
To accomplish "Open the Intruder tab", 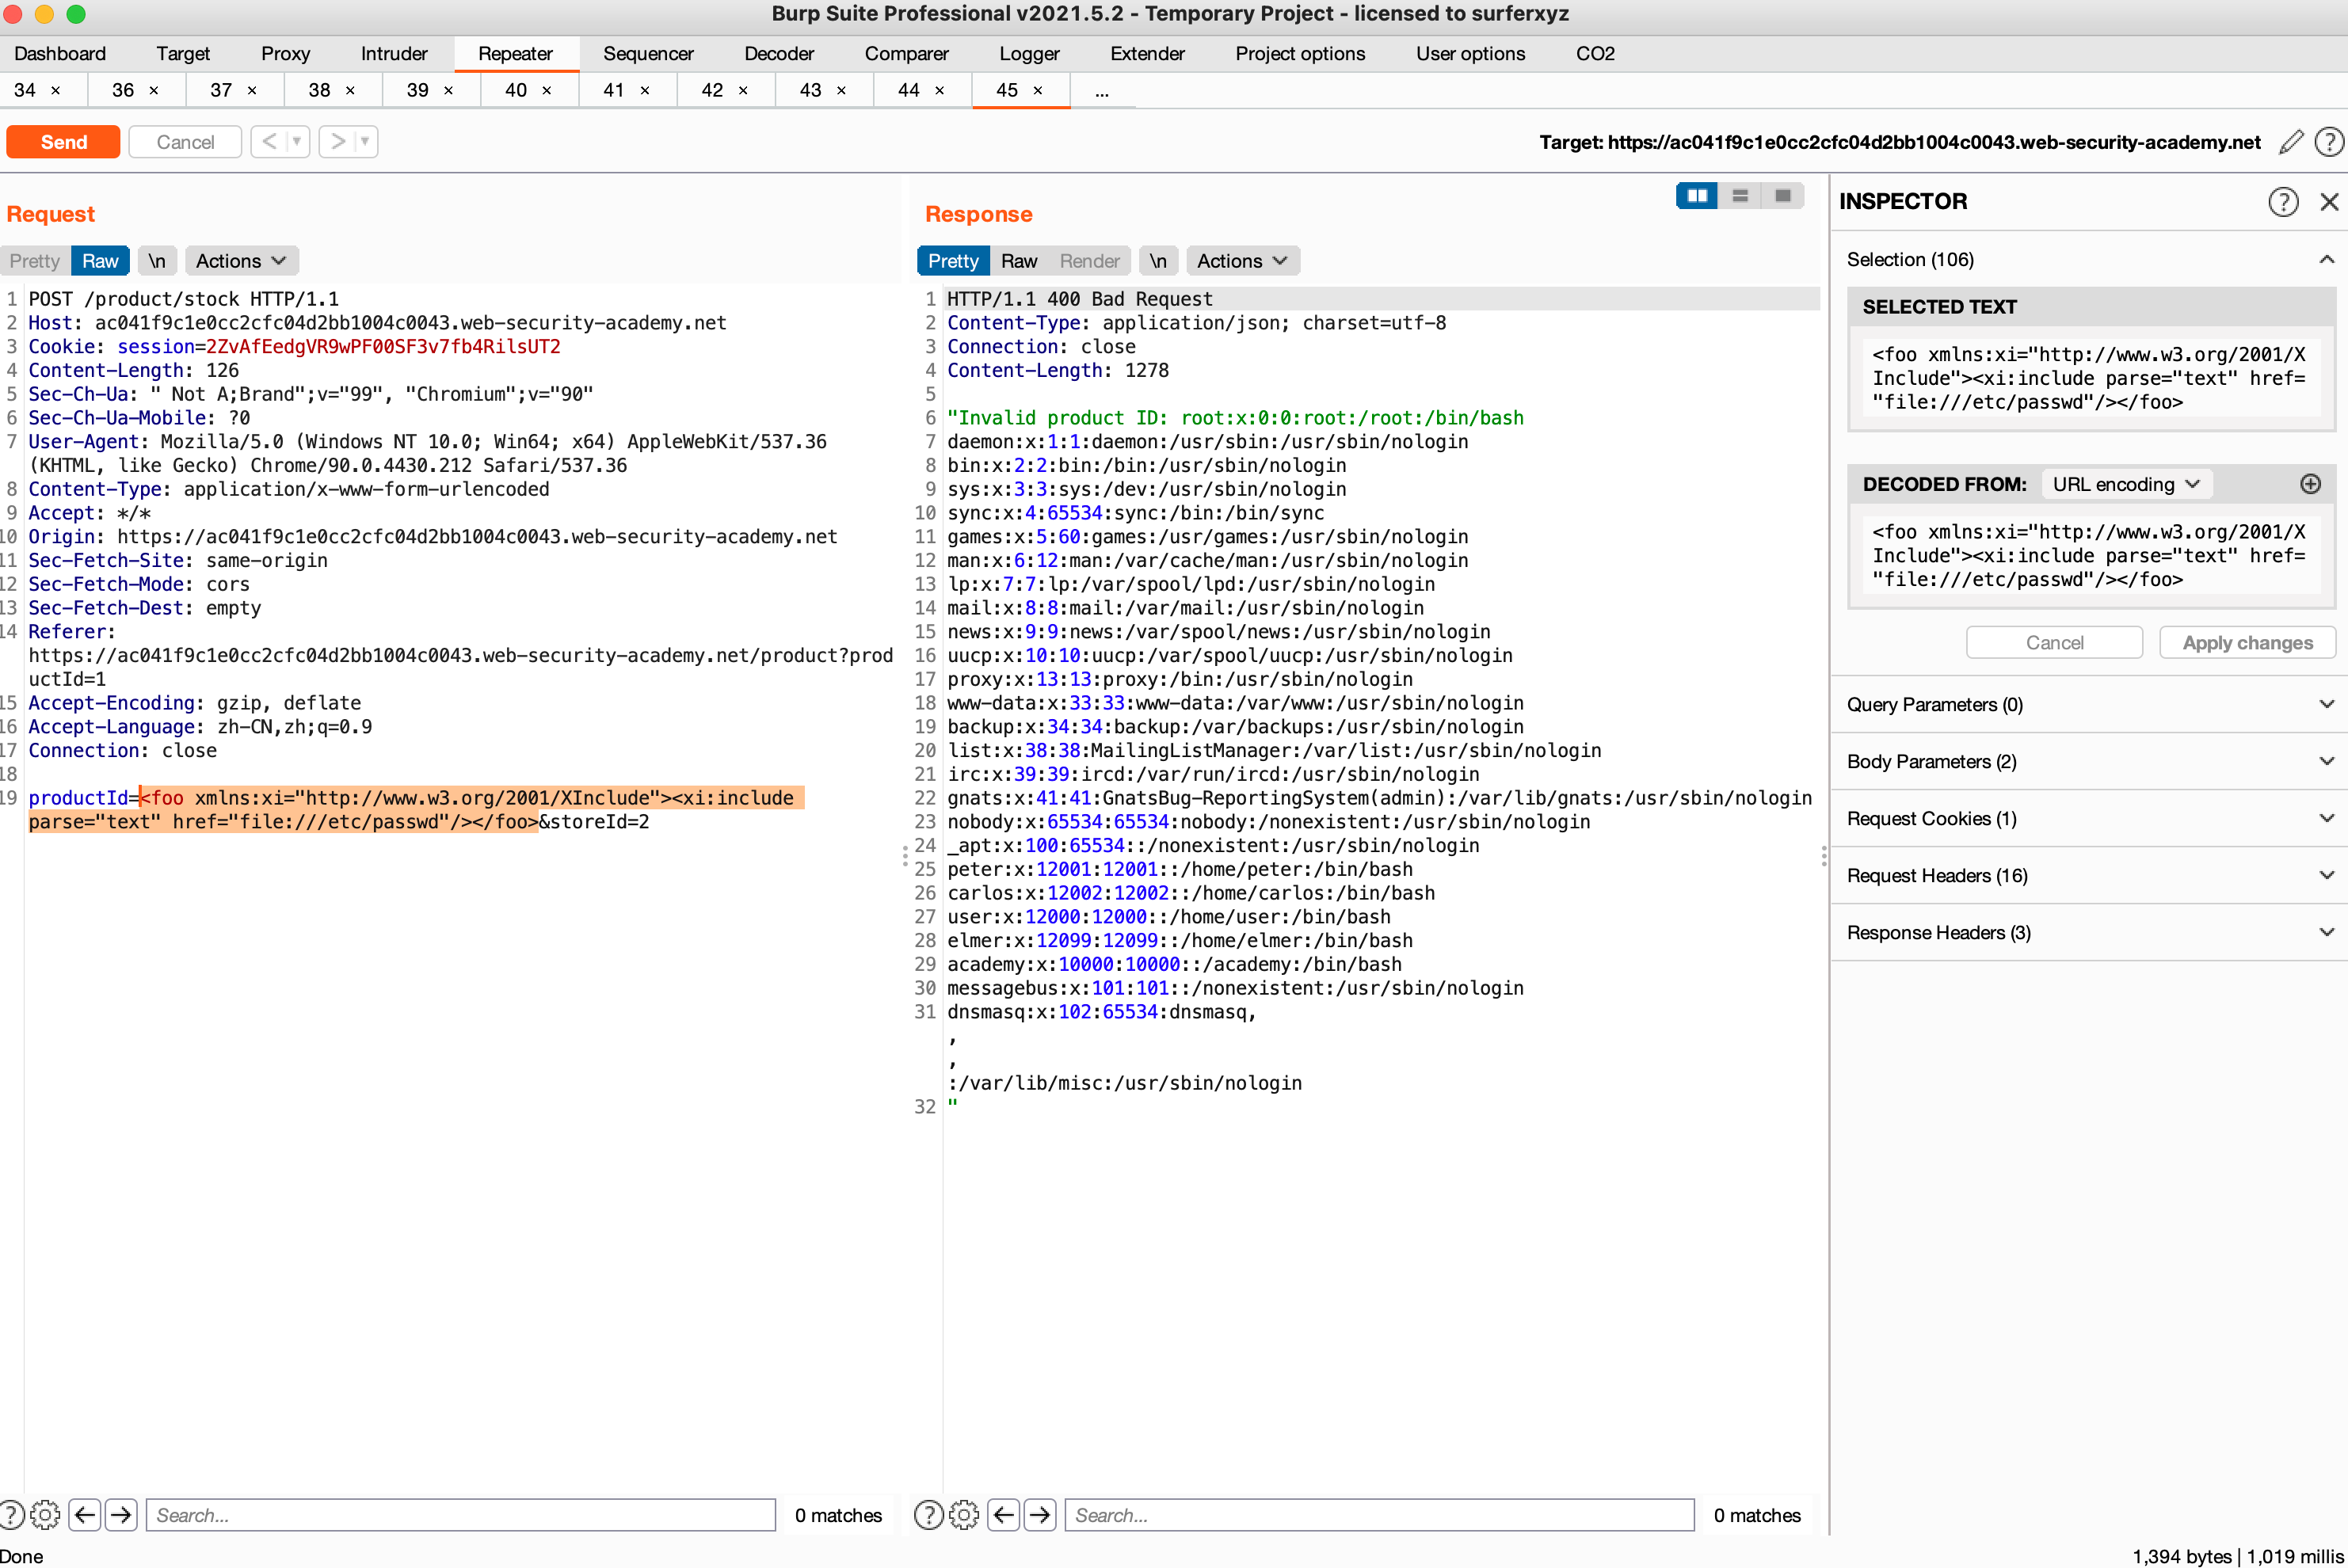I will pos(395,53).
